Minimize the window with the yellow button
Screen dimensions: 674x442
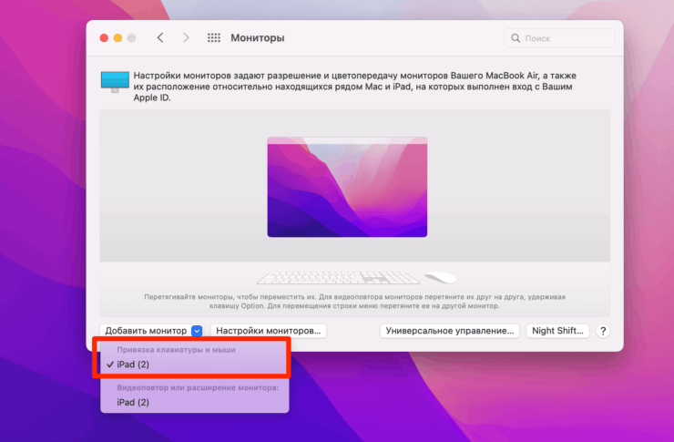coord(117,38)
